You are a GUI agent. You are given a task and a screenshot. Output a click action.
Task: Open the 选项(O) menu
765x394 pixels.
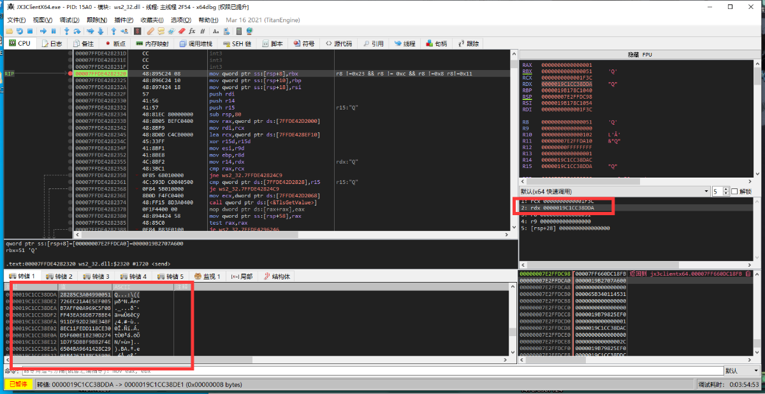(181, 20)
